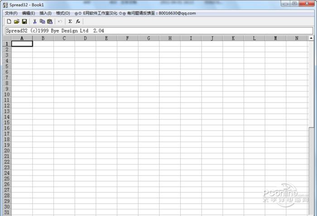Image resolution: width=317 pixels, height=216 pixels.
Task: Minimize the Spread32 window
Action: coord(285,4)
